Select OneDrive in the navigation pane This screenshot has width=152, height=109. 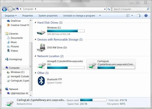[x=16, y=21]
